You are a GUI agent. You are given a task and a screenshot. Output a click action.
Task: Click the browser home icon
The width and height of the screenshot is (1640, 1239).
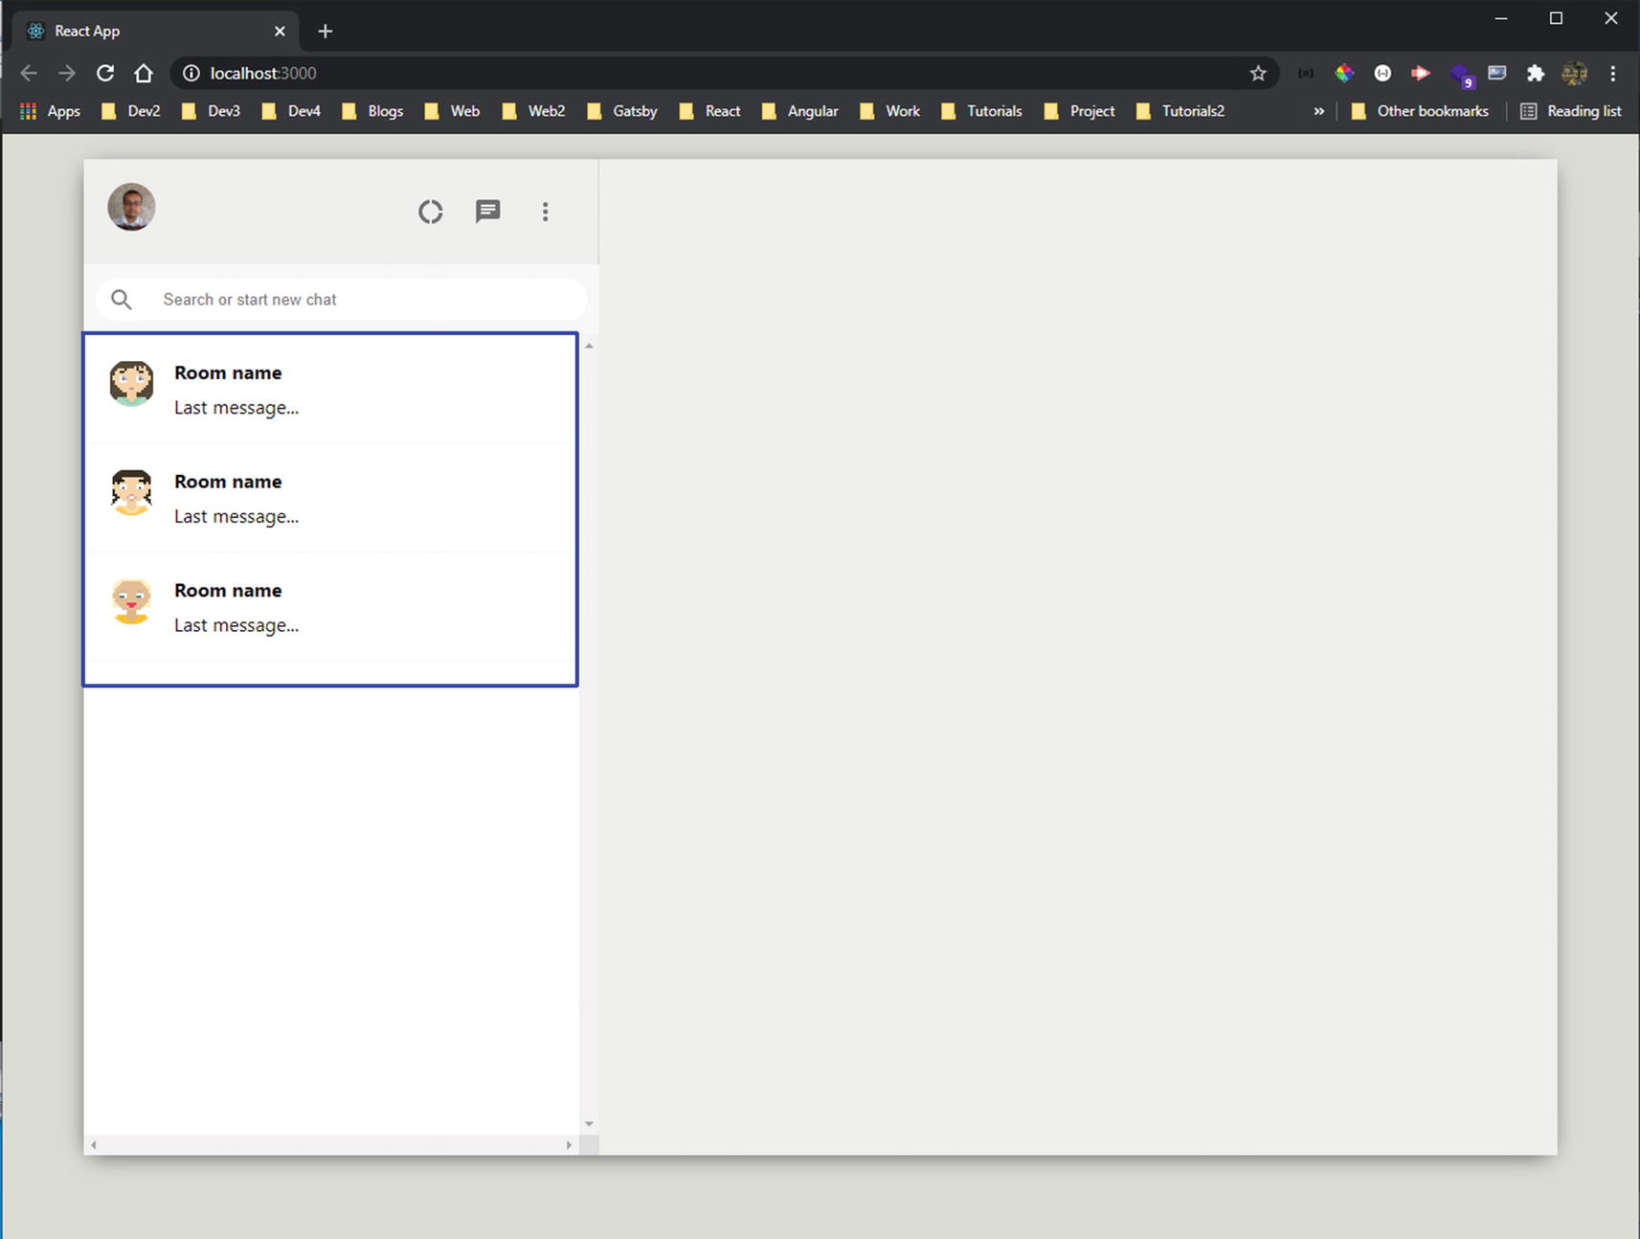point(144,73)
